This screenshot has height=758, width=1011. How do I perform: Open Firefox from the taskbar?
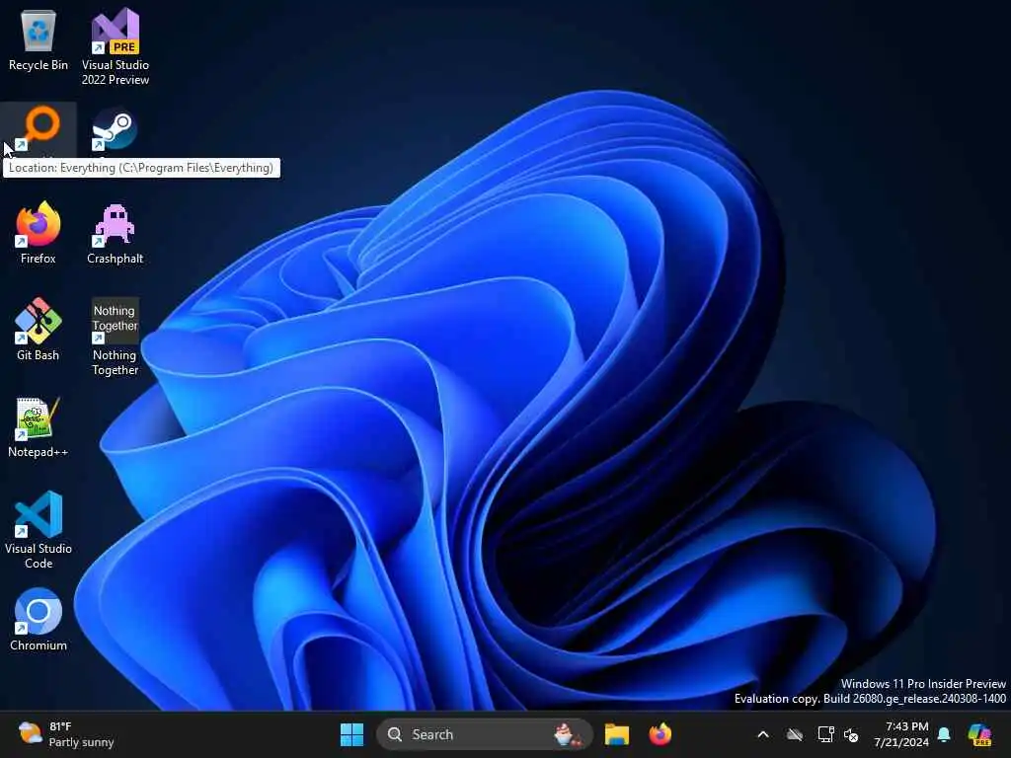click(x=661, y=734)
